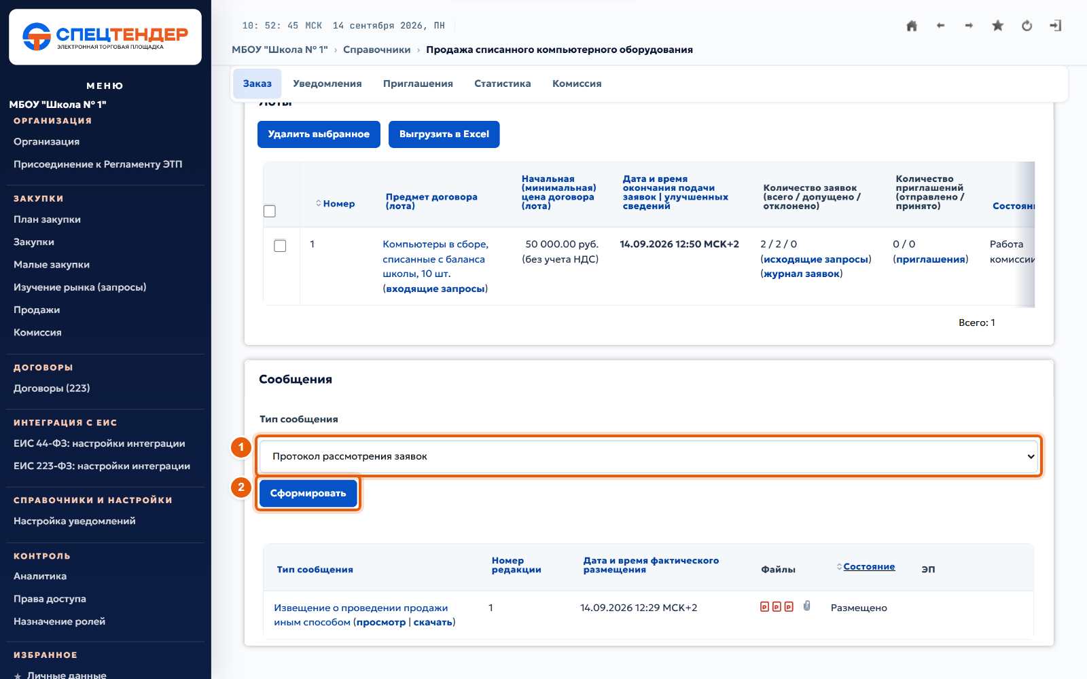
Task: Tick the select-all checkbox in lots header
Action: [270, 211]
